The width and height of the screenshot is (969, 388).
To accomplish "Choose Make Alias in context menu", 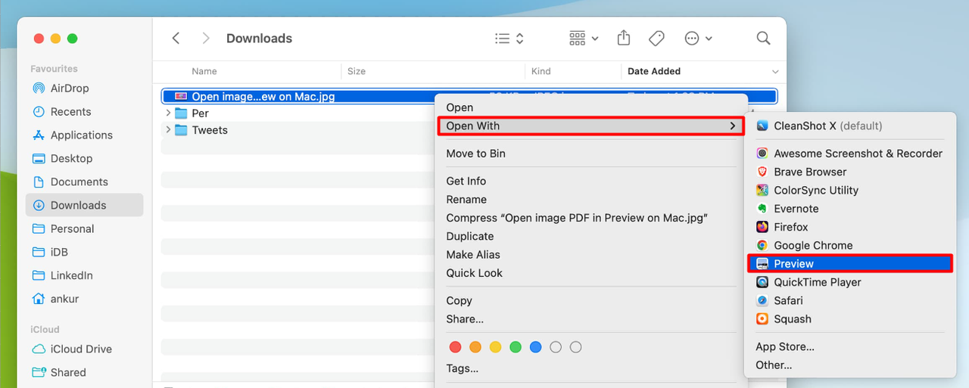I will (591, 254).
